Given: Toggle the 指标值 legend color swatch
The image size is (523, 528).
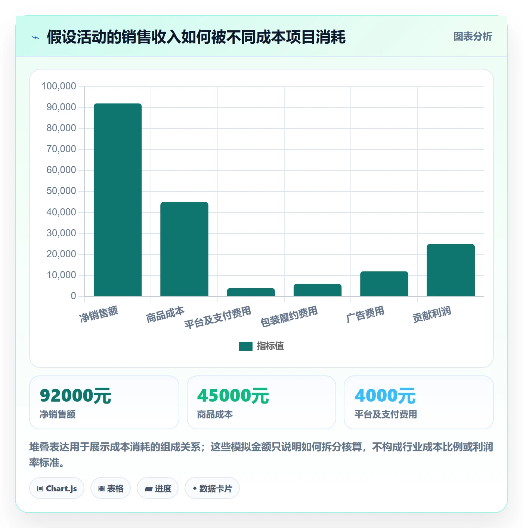Looking at the screenshot, I should point(246,346).
